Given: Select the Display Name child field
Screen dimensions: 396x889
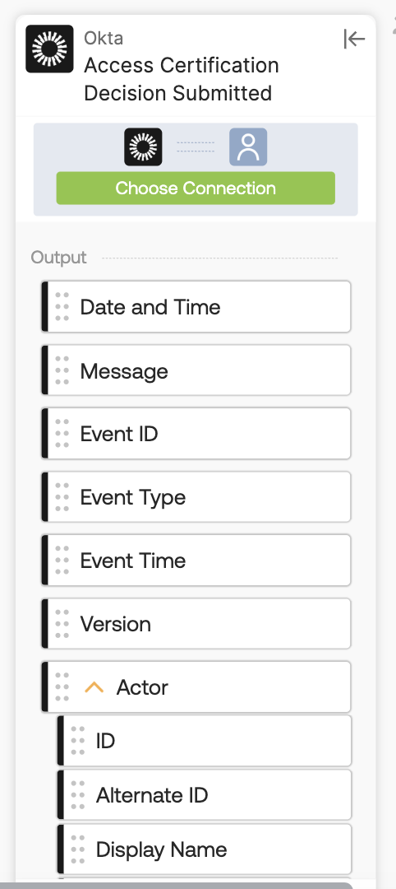Looking at the screenshot, I should pyautogui.click(x=205, y=849).
